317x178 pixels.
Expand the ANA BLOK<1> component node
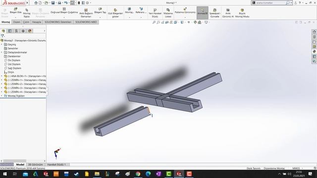click(x=1, y=76)
